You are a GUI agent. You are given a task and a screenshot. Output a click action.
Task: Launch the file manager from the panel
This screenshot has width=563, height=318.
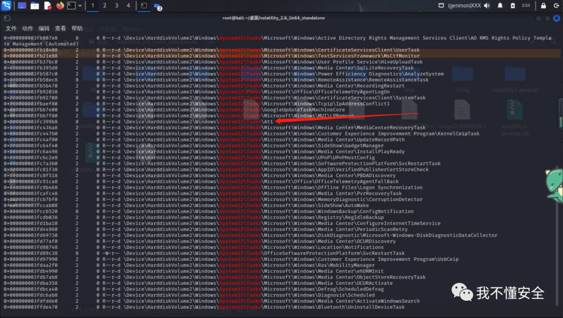click(35, 6)
